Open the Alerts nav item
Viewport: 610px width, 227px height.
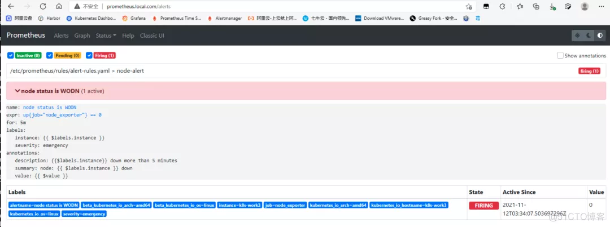(61, 35)
